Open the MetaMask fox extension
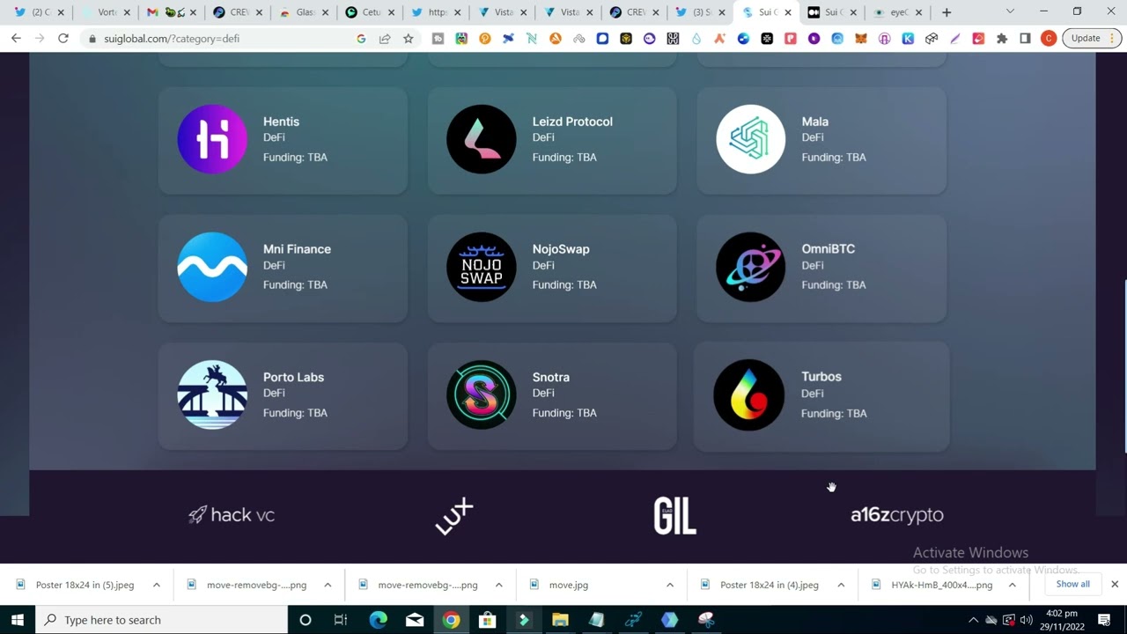The height and width of the screenshot is (634, 1127). click(861, 39)
